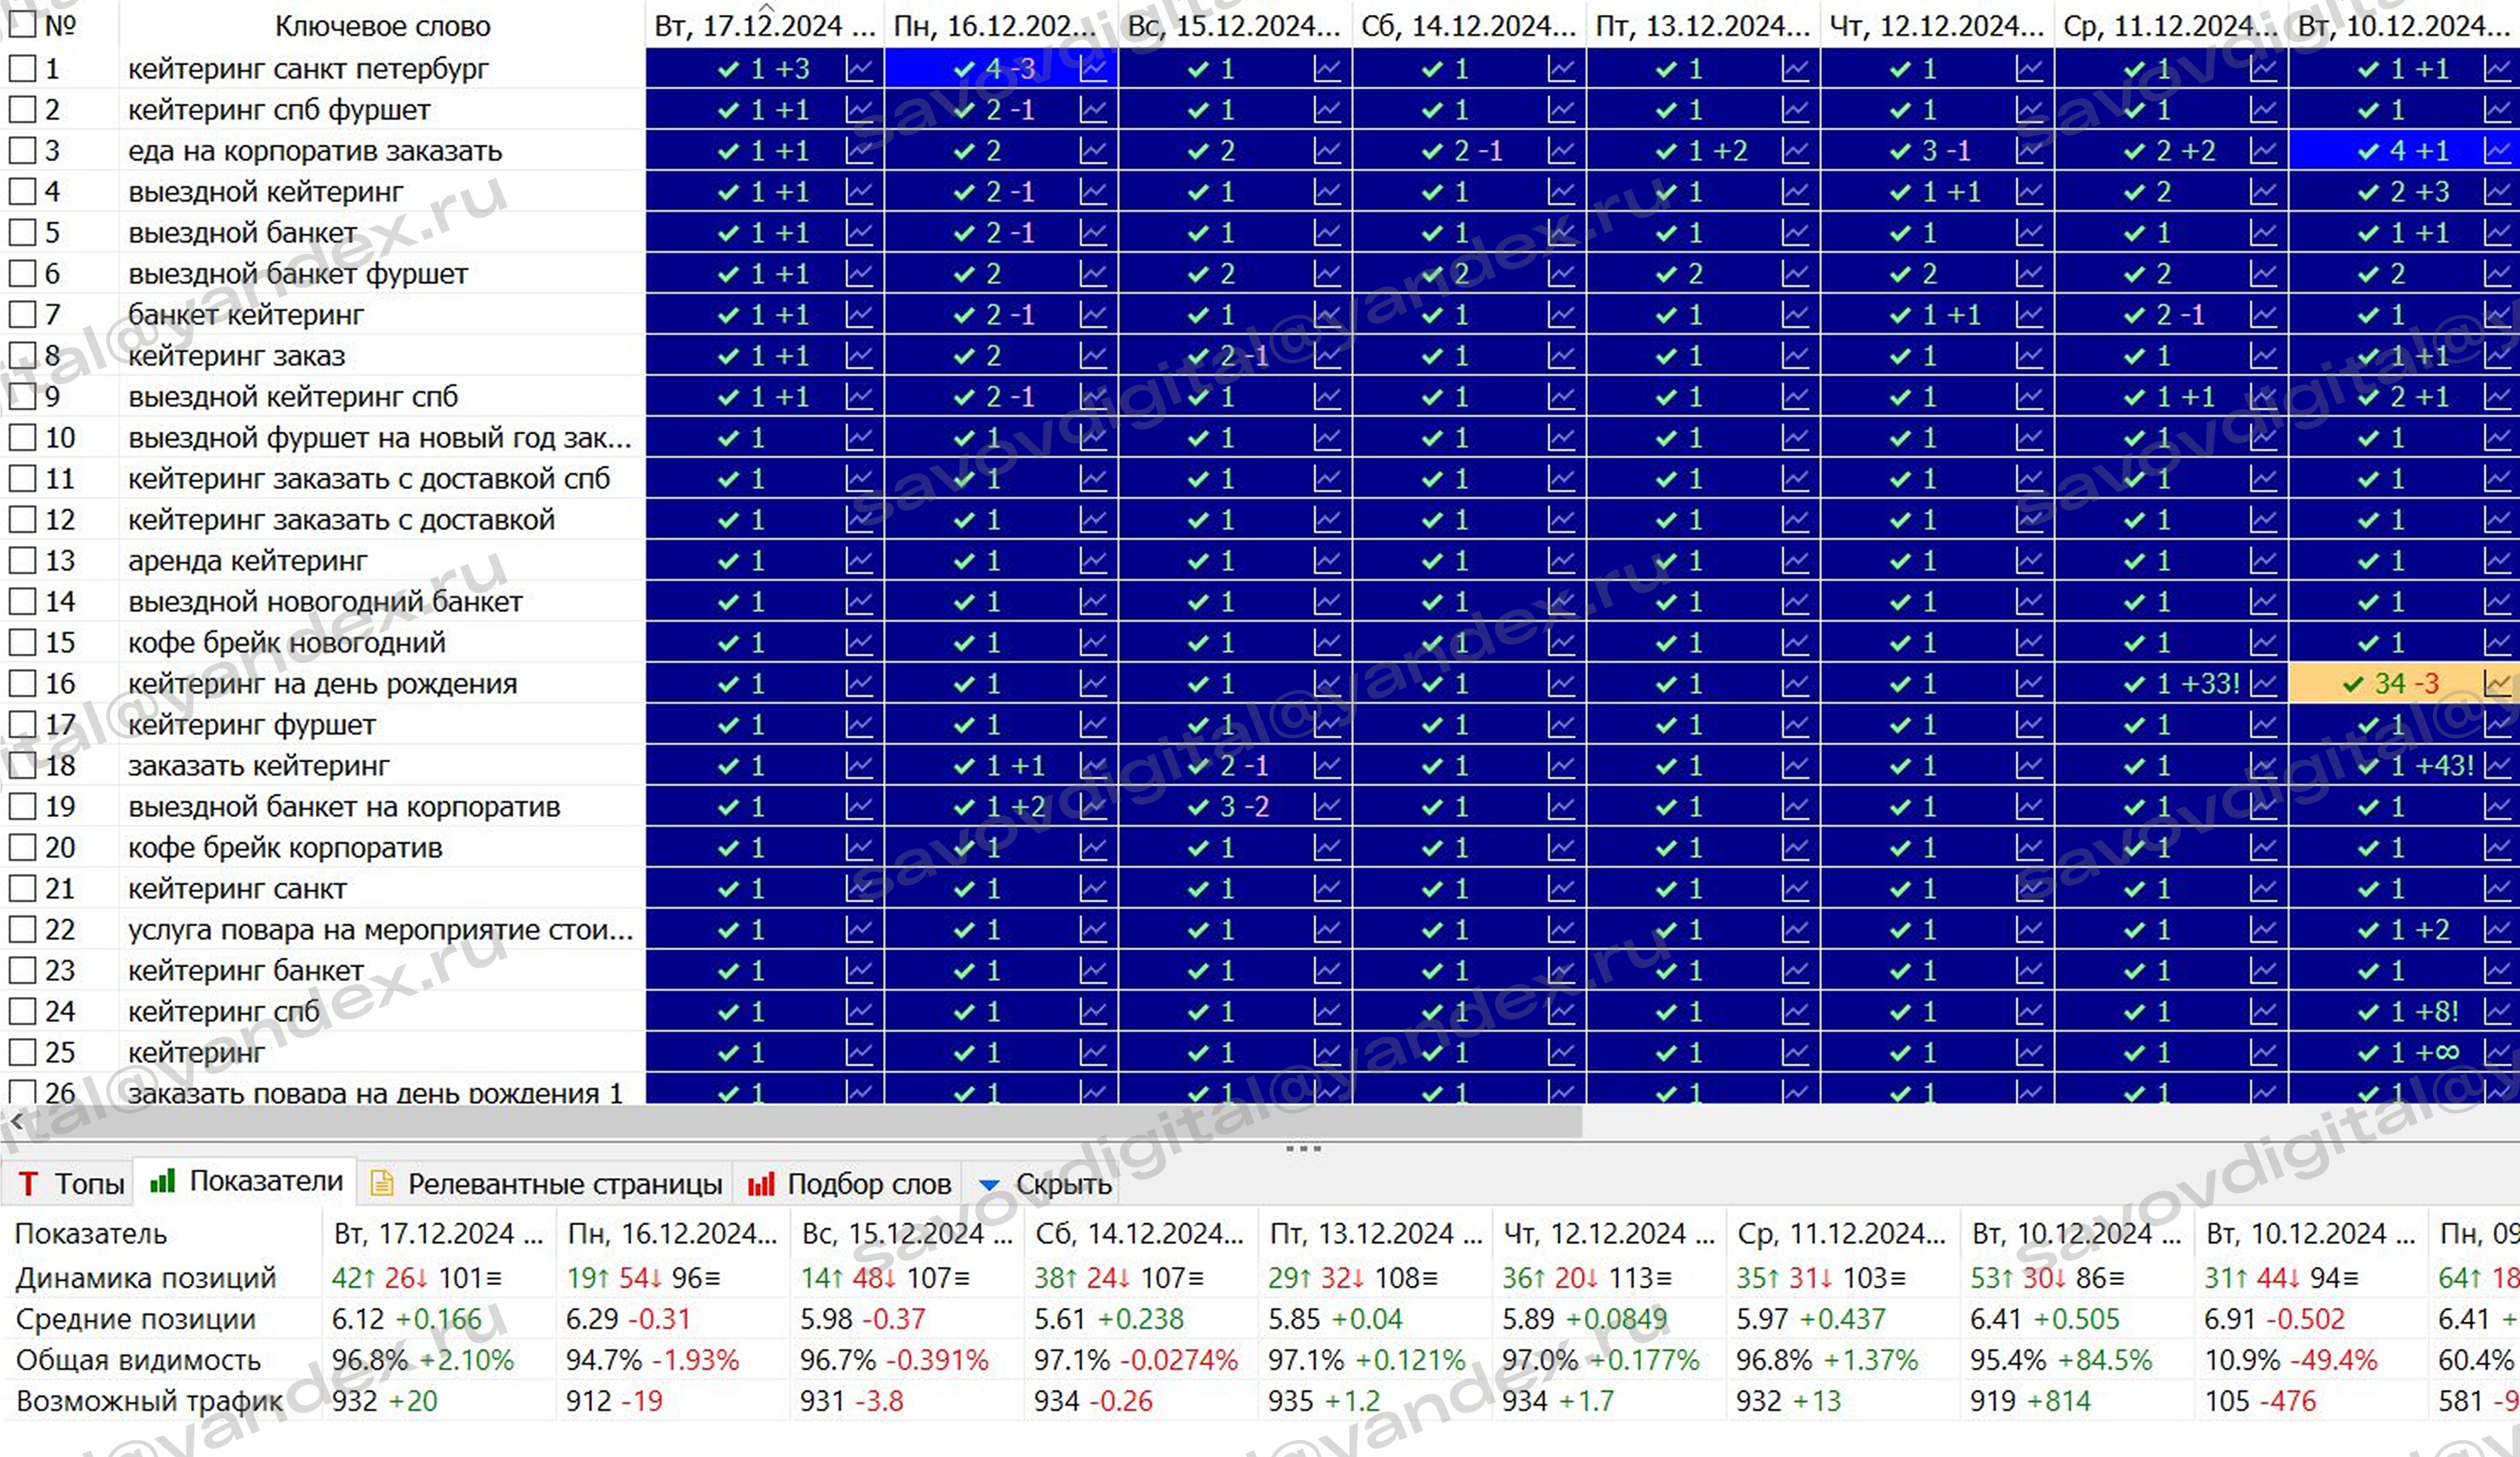Click red T icon on Топы tab
The width and height of the screenshot is (2520, 1457).
28,1184
